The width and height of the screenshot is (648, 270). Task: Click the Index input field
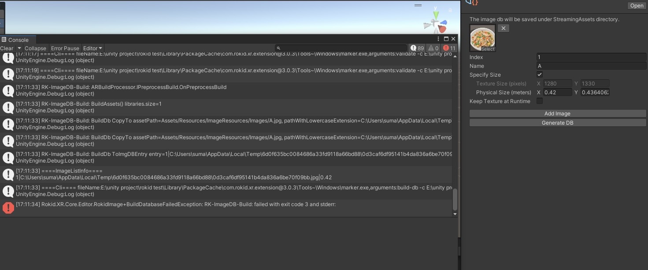591,57
